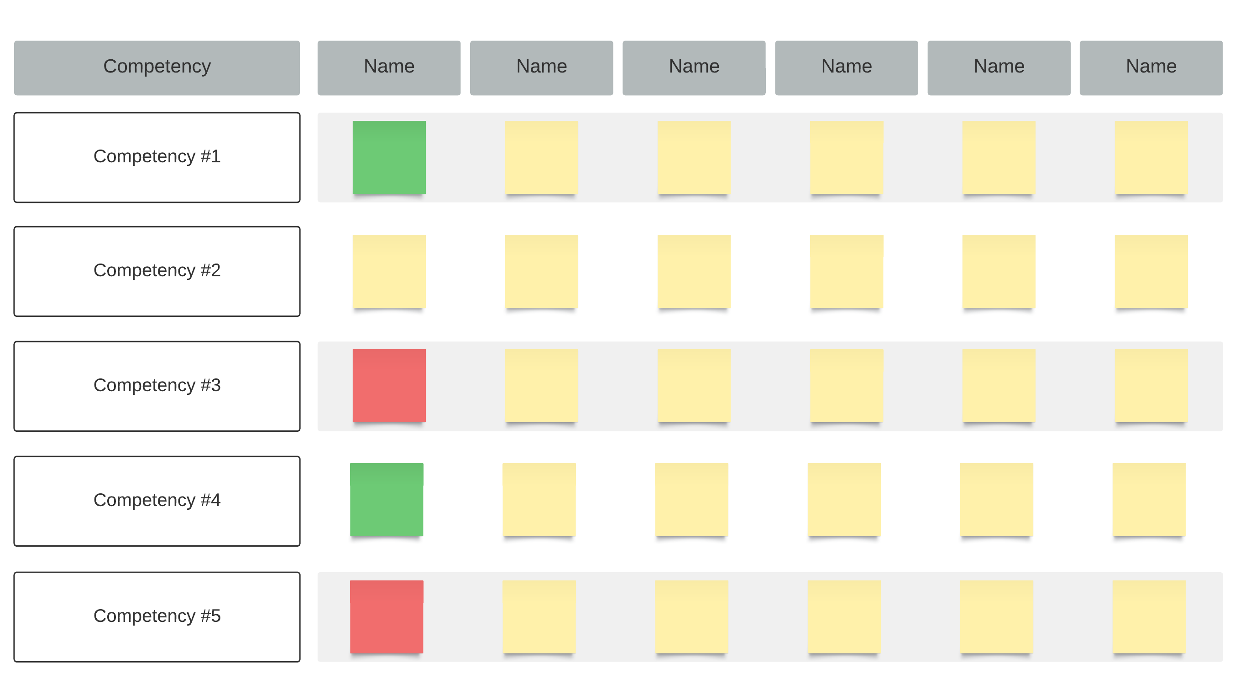Select leftmost yellow sticky note in Competency #2 row
Viewport: 1240px width, 683px height.
click(x=389, y=271)
